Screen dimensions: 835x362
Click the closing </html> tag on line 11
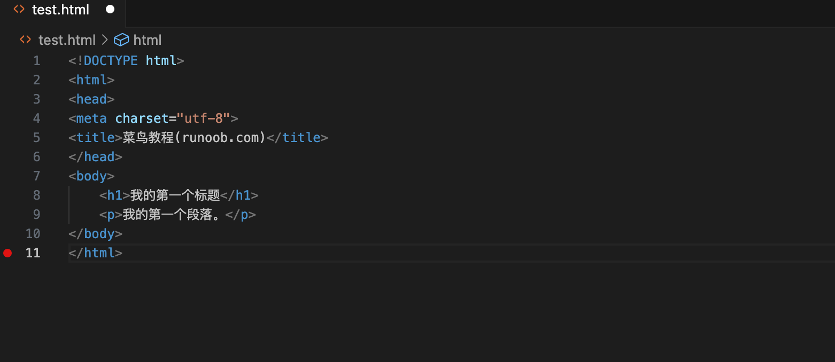(96, 253)
